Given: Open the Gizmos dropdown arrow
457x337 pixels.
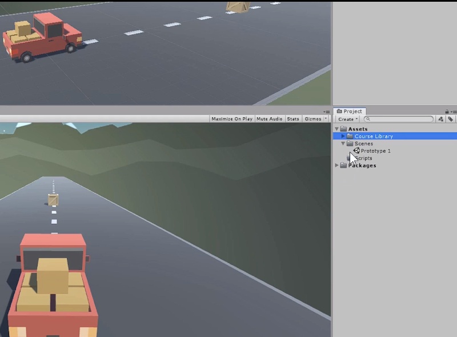Looking at the screenshot, I should [x=326, y=119].
